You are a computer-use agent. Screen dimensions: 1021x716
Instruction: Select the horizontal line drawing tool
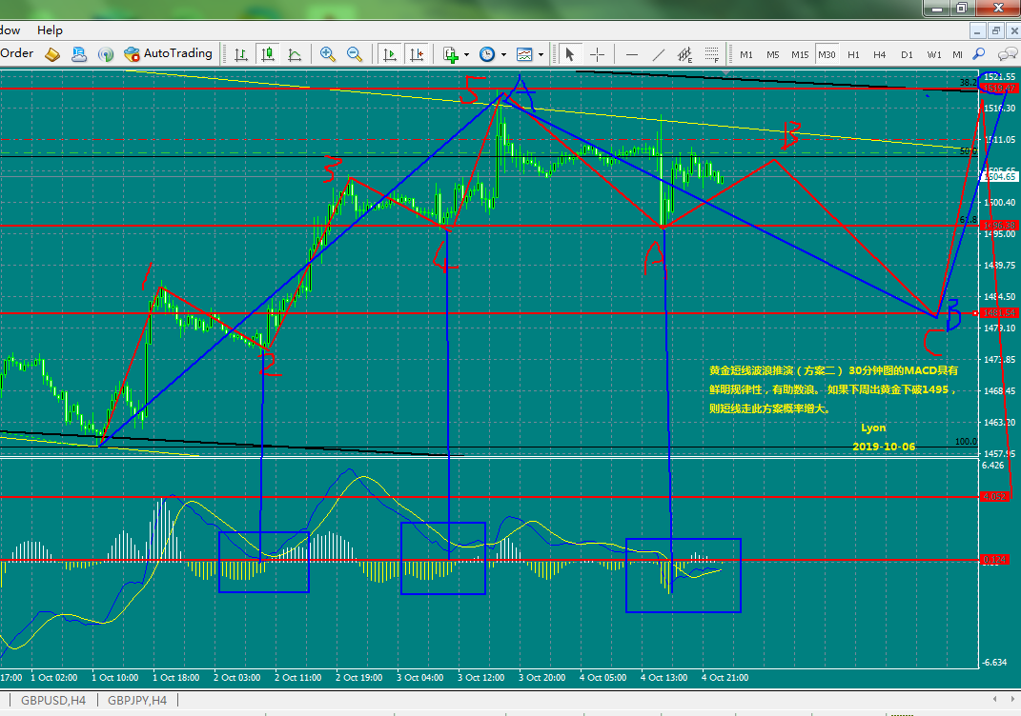pyautogui.click(x=632, y=54)
